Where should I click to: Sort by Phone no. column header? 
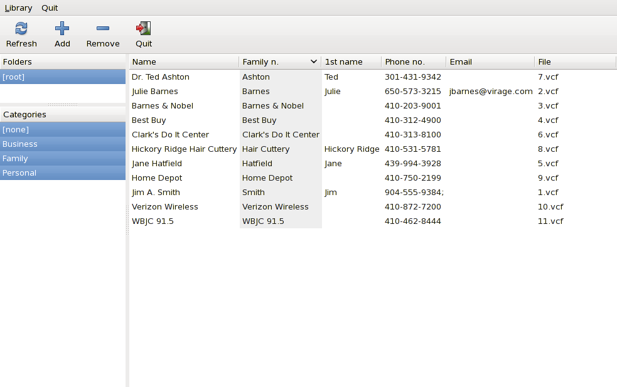click(414, 61)
